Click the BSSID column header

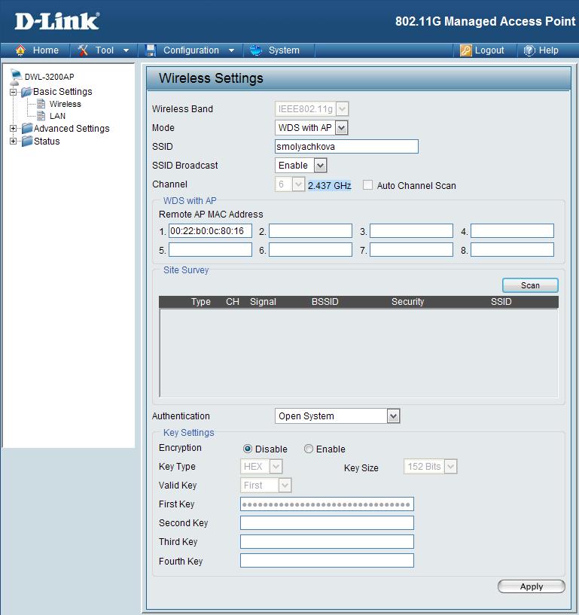point(325,302)
